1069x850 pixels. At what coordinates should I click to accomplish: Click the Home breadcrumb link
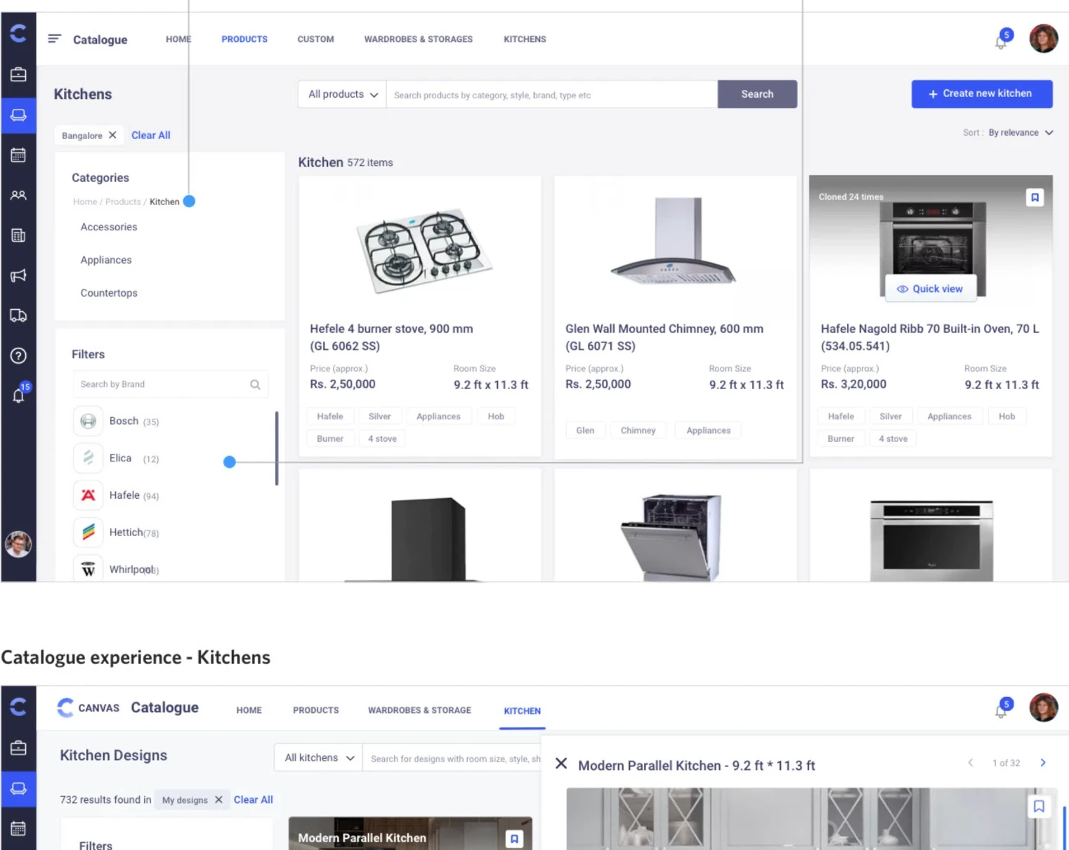[85, 202]
